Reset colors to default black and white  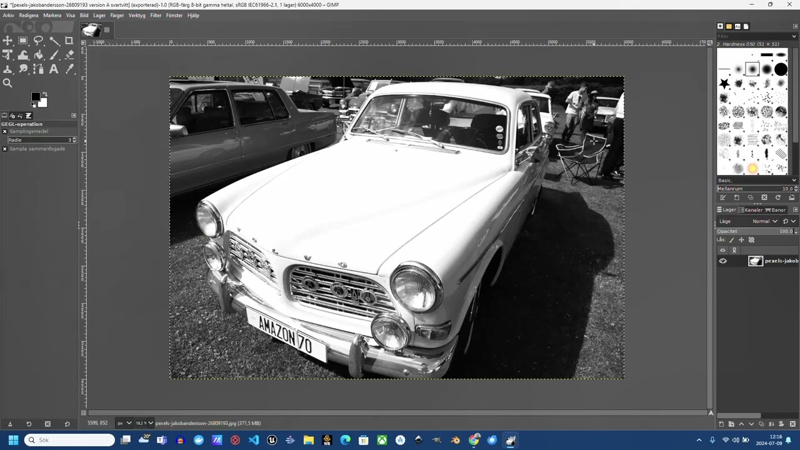[34, 104]
